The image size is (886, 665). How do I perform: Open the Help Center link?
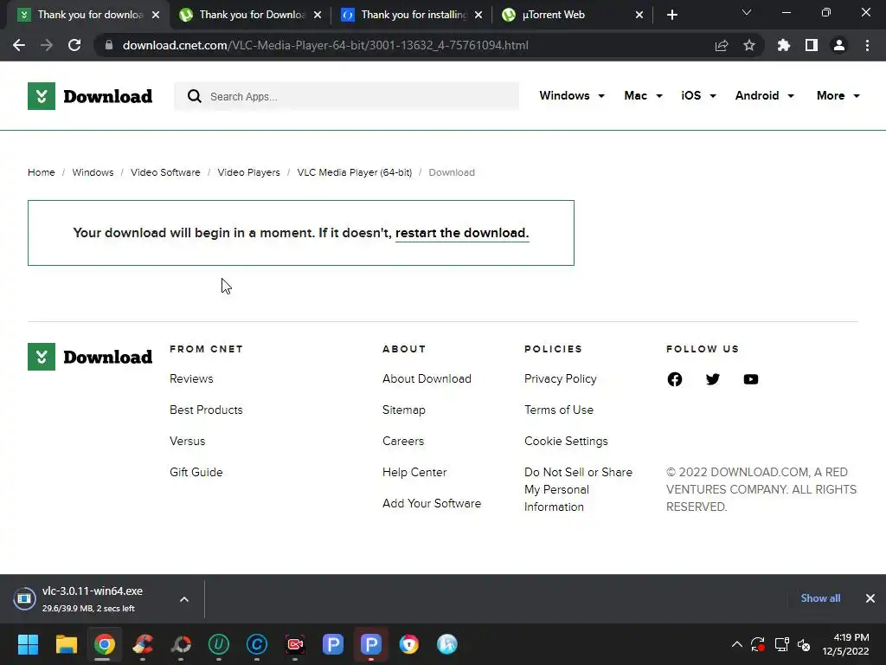click(x=414, y=472)
